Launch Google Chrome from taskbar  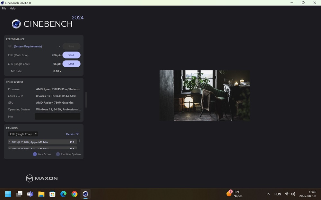click(x=74, y=194)
